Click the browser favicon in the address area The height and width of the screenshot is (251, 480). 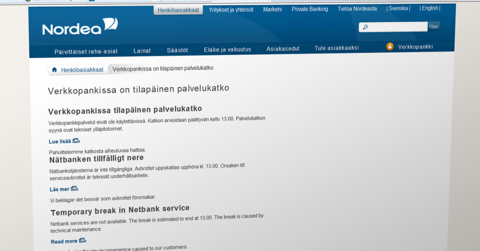click(x=29, y=1)
